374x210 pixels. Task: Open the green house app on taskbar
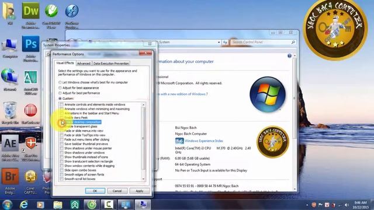pos(75,205)
